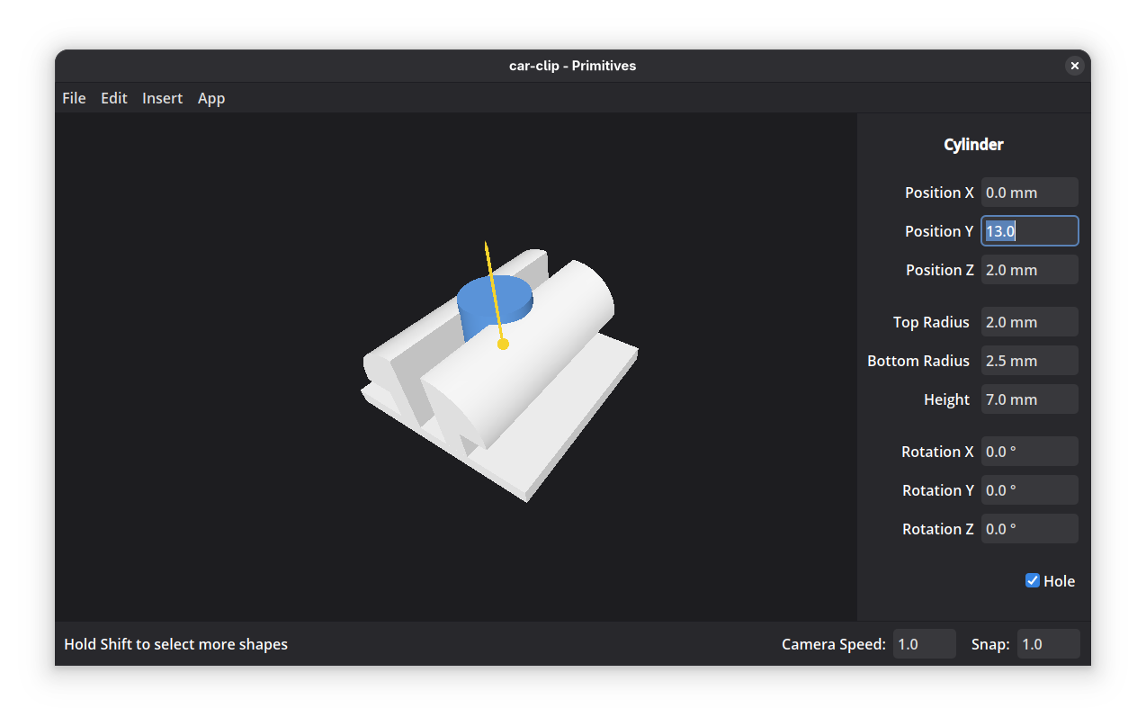Click the 'Hold Shift to select more shapes' text
The image size is (1146, 726).
(175, 644)
